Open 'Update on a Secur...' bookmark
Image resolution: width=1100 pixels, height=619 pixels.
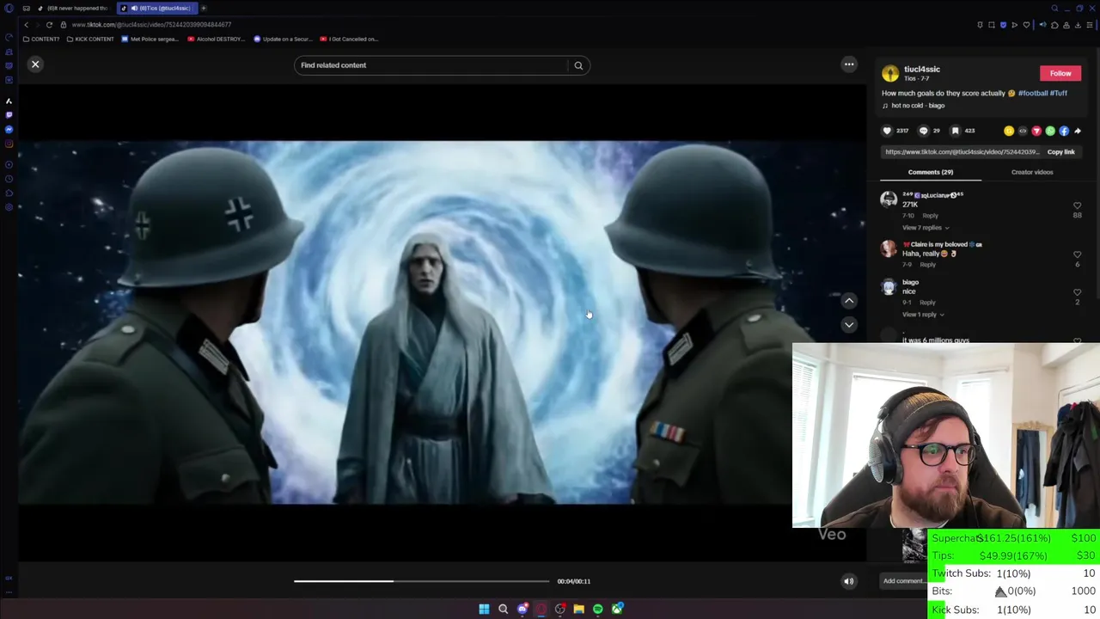[283, 39]
